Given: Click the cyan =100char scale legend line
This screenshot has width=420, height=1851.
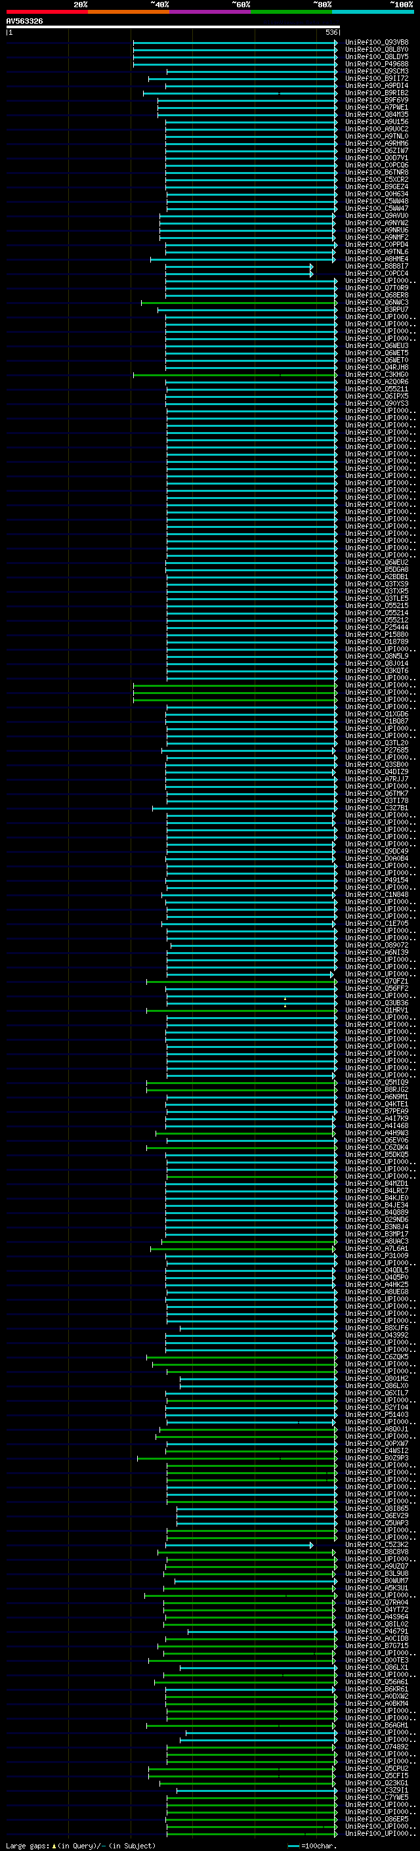Looking at the screenshot, I should [293, 1846].
